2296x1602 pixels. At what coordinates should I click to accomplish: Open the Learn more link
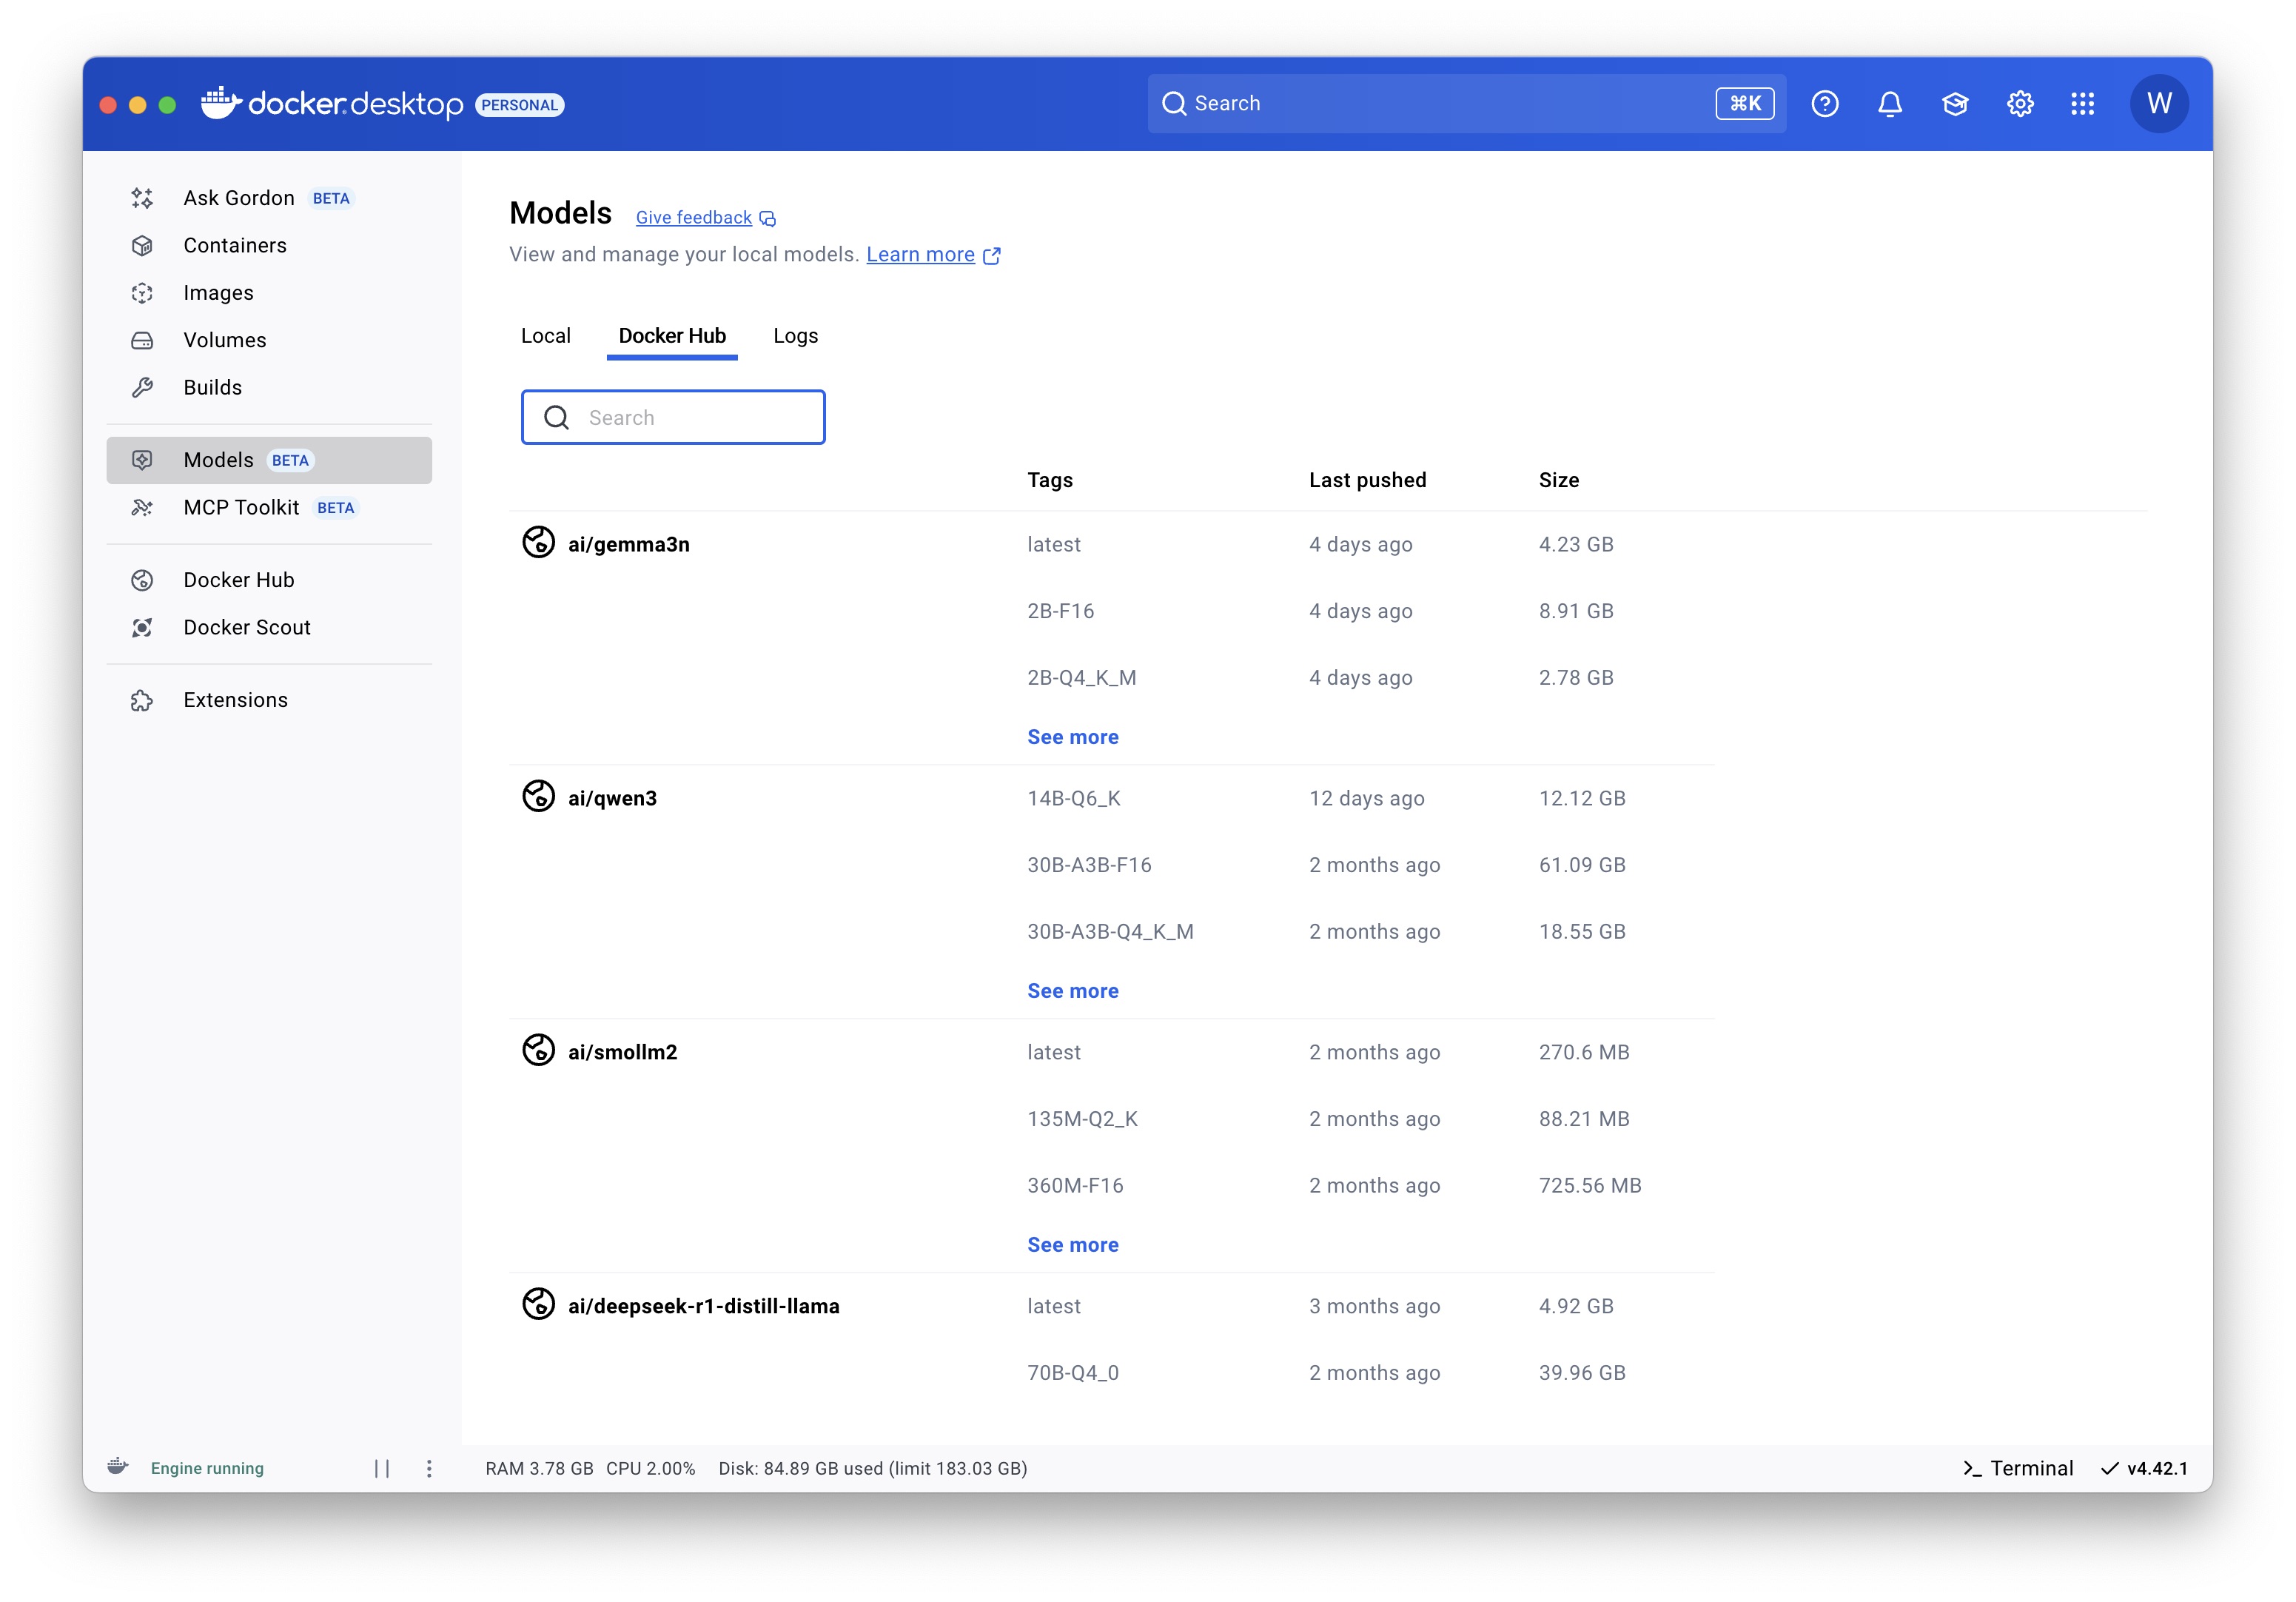coord(920,255)
